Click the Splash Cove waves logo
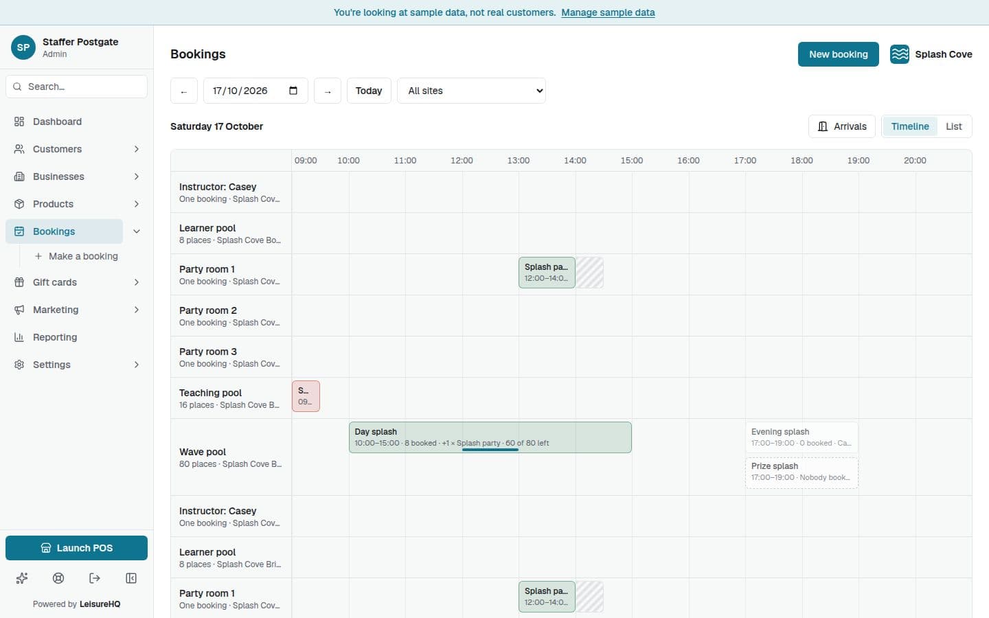Viewport: 989px width, 618px height. point(900,54)
